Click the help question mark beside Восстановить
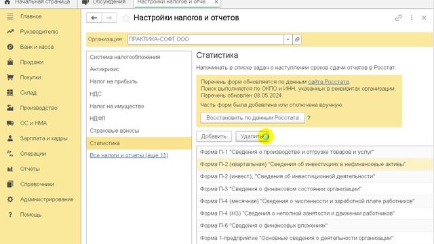Image resolution: width=434 pixels, height=244 pixels. tap(309, 118)
